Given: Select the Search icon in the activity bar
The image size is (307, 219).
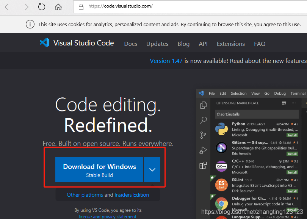Looking at the screenshot, I should point(203,120).
